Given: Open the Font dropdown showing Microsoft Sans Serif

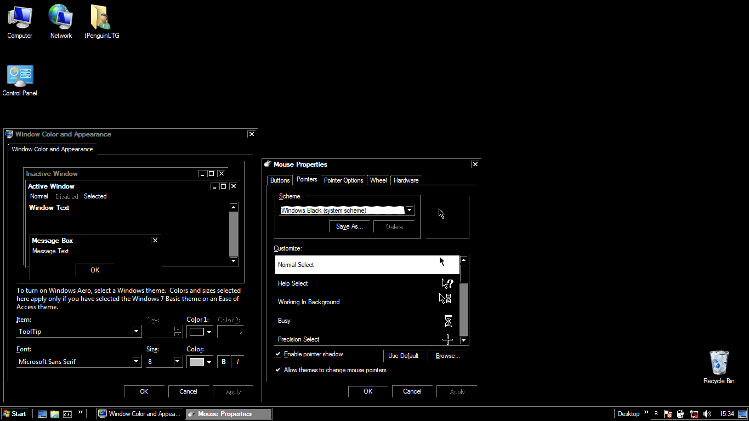Looking at the screenshot, I should (137, 361).
